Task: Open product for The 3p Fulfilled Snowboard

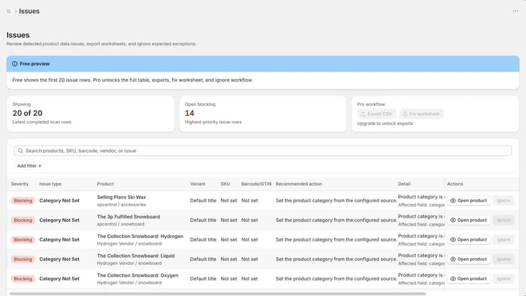Action: coord(469,220)
